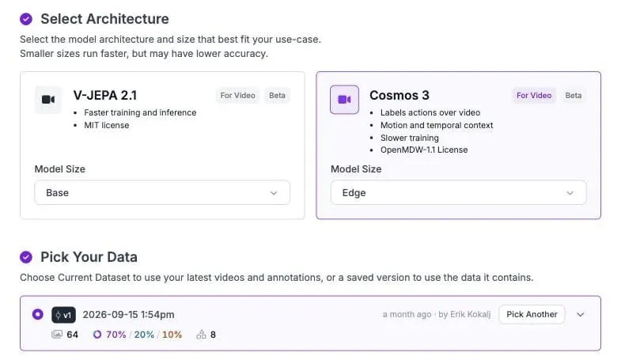Screen dimensions: 621x356
Task: Click the Pick Your Data checkmark icon
Action: 26,257
